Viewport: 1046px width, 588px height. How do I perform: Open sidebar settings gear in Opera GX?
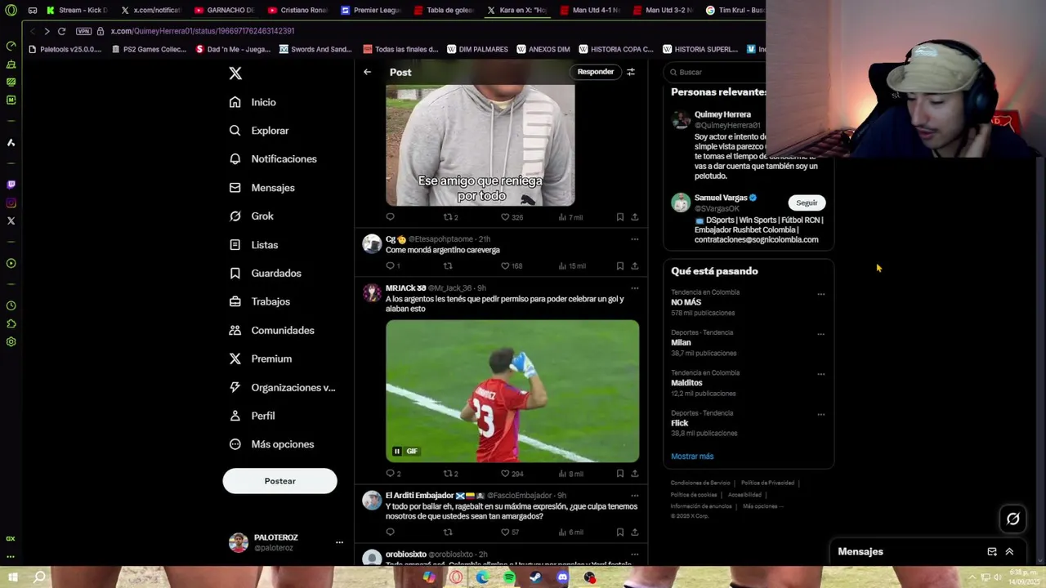11,341
